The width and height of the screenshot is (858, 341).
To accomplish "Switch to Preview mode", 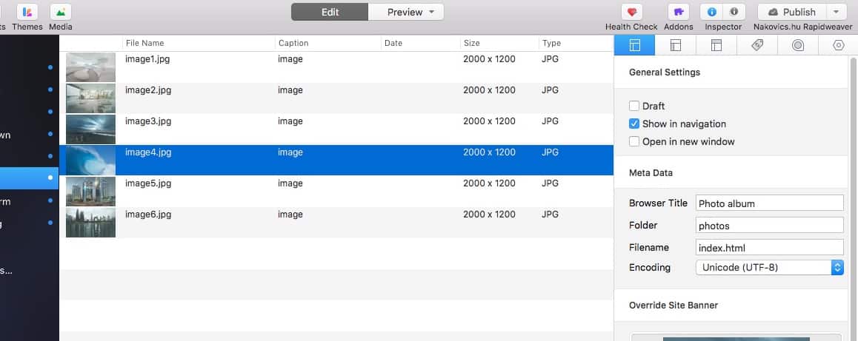I will [405, 12].
